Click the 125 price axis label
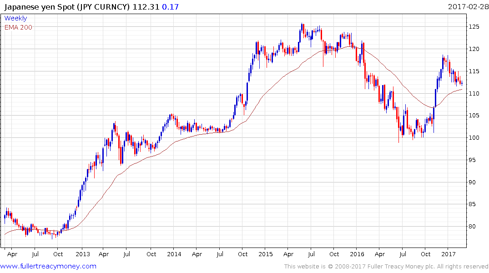This screenshot has width=489, height=273. click(x=474, y=27)
